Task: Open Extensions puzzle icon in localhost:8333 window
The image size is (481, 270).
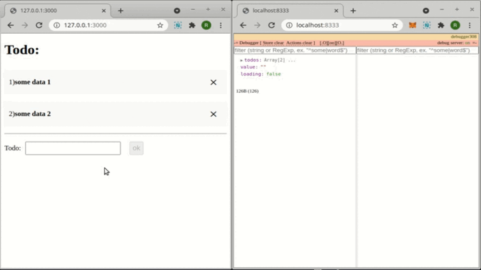Action: 441,25
